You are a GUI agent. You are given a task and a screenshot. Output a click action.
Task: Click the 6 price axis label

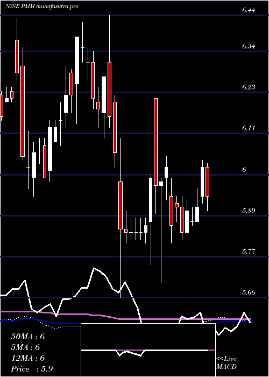click(244, 170)
